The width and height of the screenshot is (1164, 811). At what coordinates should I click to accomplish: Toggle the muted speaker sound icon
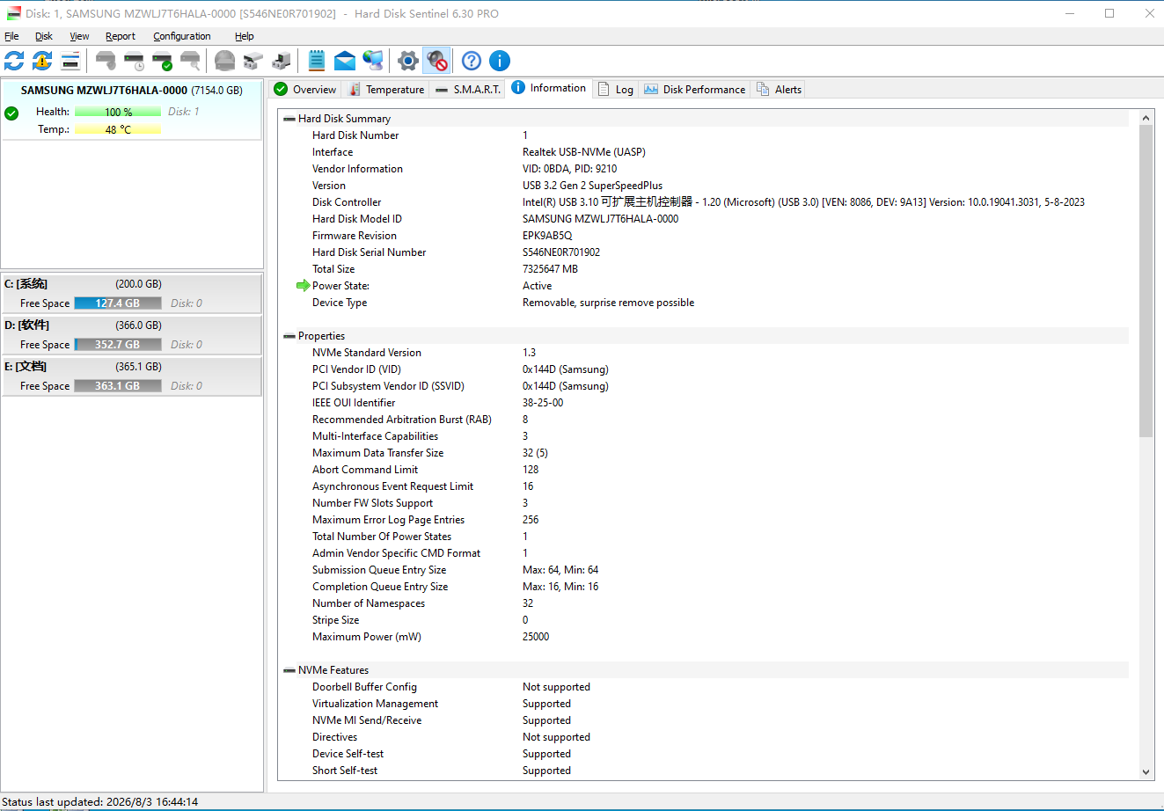(436, 61)
